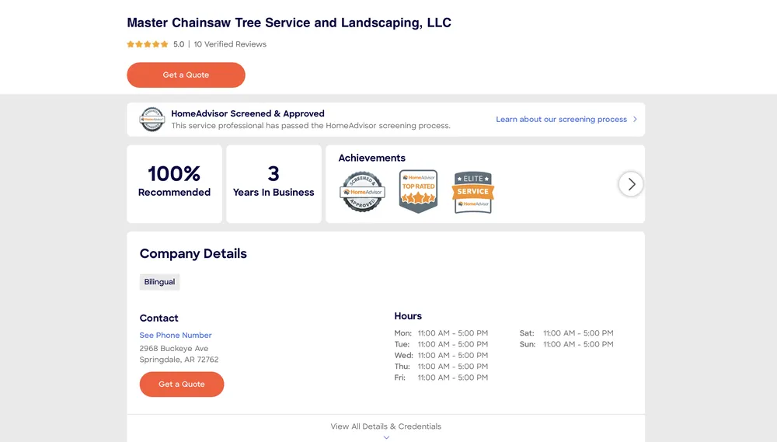
Task: Expand the details chevron at page bottom
Action: (x=386, y=437)
